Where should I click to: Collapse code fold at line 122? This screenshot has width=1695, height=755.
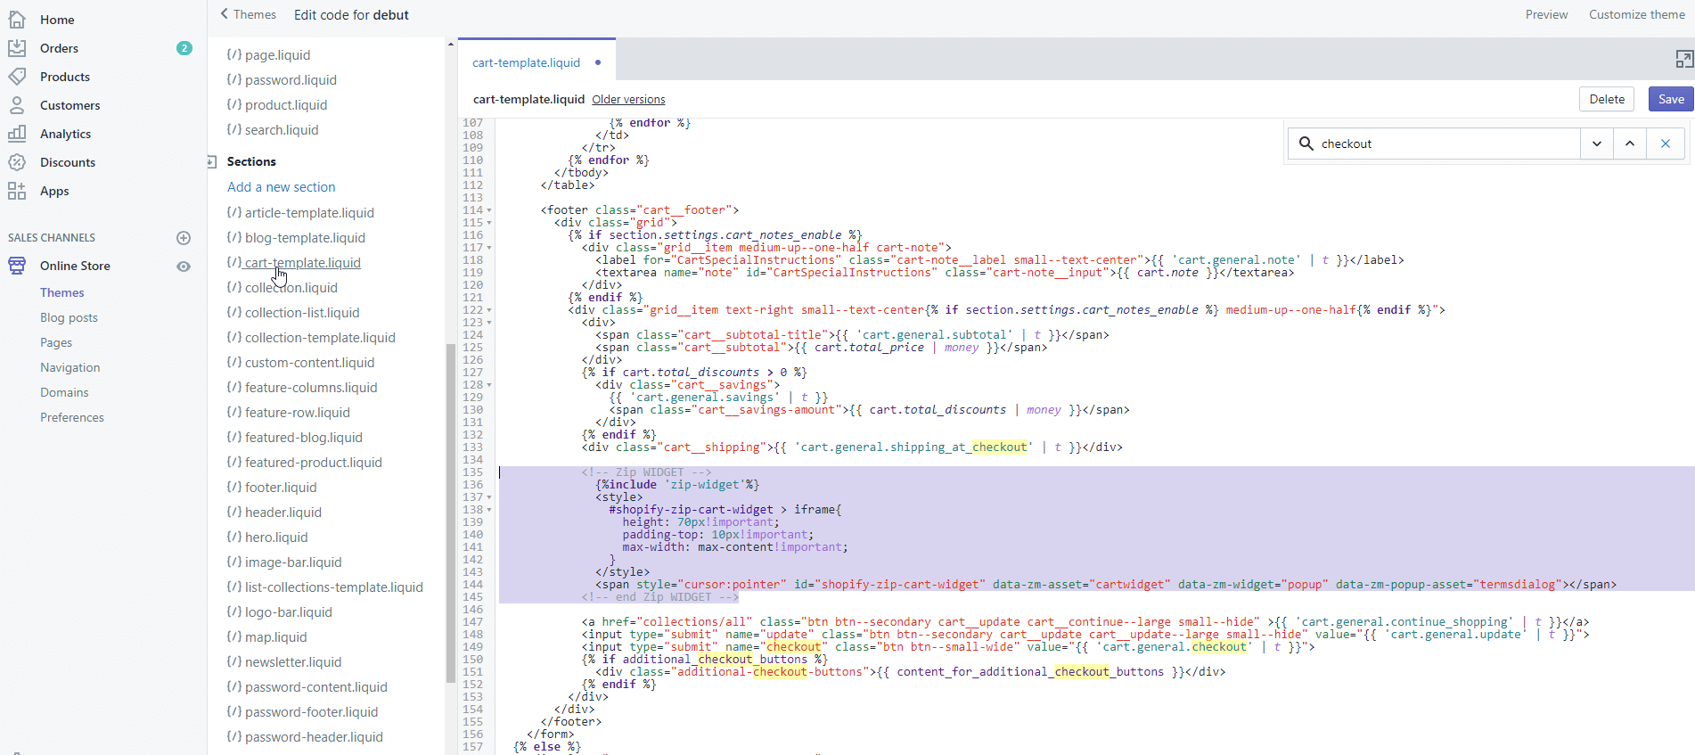click(x=489, y=310)
